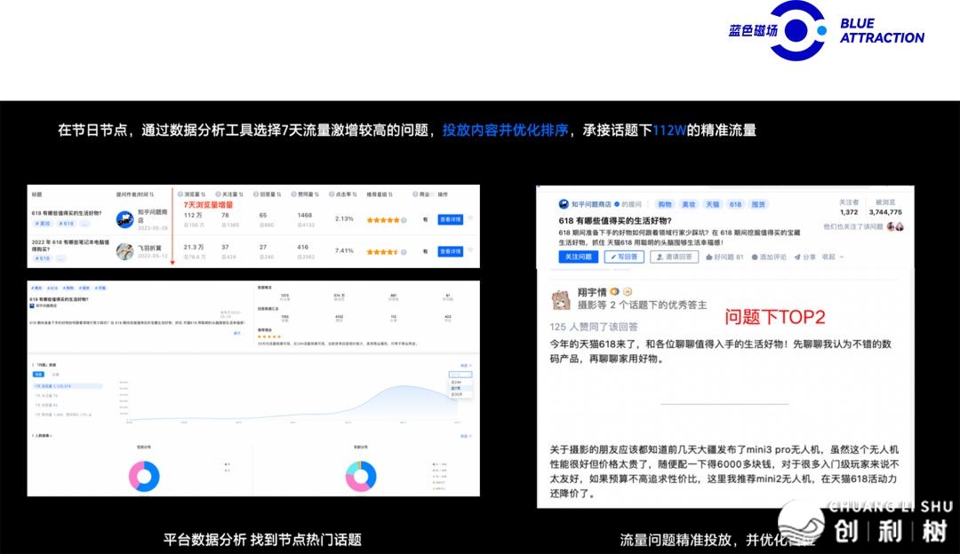Sort table by 点击率 column
The height and width of the screenshot is (554, 960).
tap(343, 194)
